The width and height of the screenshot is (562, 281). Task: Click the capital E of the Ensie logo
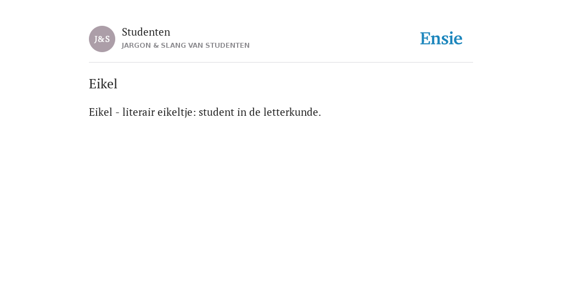[x=425, y=39]
